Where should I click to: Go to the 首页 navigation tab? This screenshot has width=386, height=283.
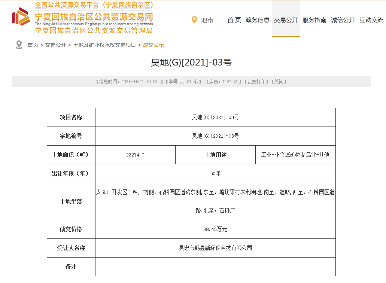click(234, 20)
